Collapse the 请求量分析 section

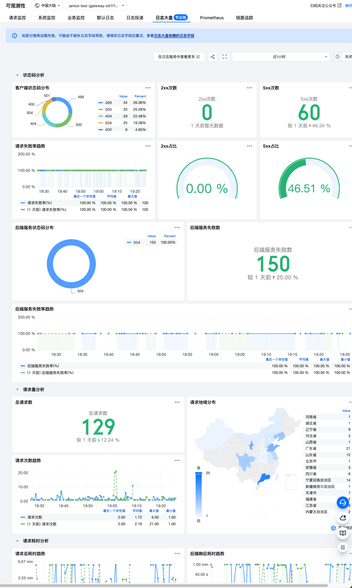(17, 389)
